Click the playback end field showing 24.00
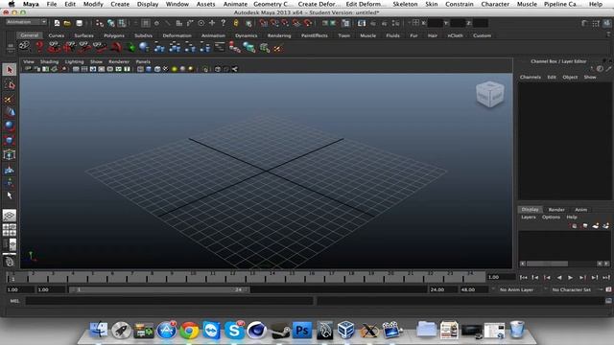Screen dimensions: 614x345 point(442,289)
